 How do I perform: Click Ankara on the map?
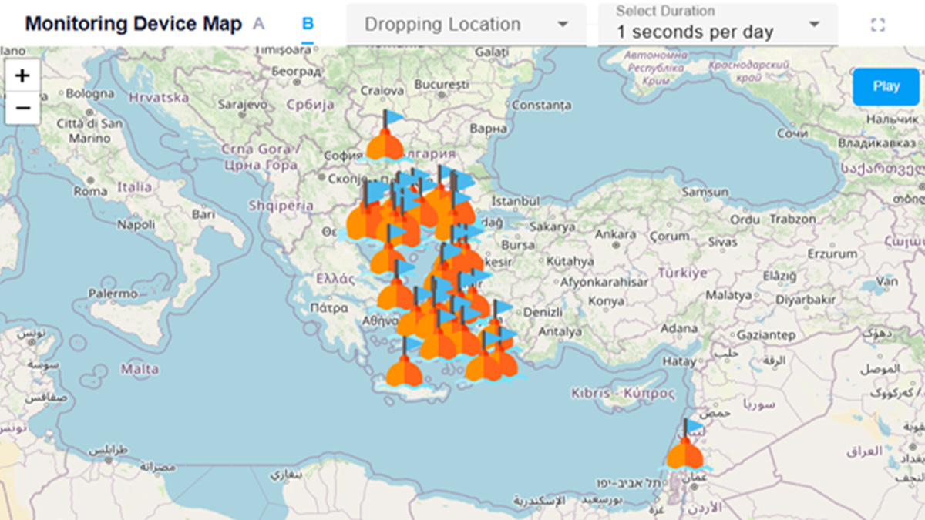(x=615, y=234)
